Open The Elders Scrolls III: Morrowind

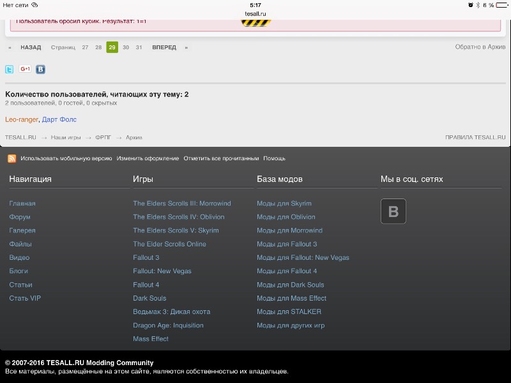coord(182,204)
